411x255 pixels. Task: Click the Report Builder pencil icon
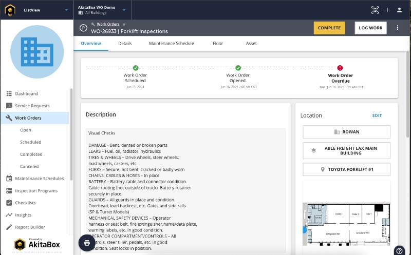(x=9, y=227)
